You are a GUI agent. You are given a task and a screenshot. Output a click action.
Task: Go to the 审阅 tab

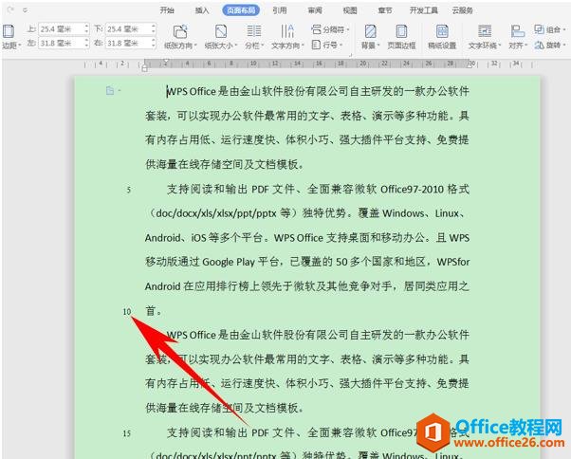coord(315,10)
